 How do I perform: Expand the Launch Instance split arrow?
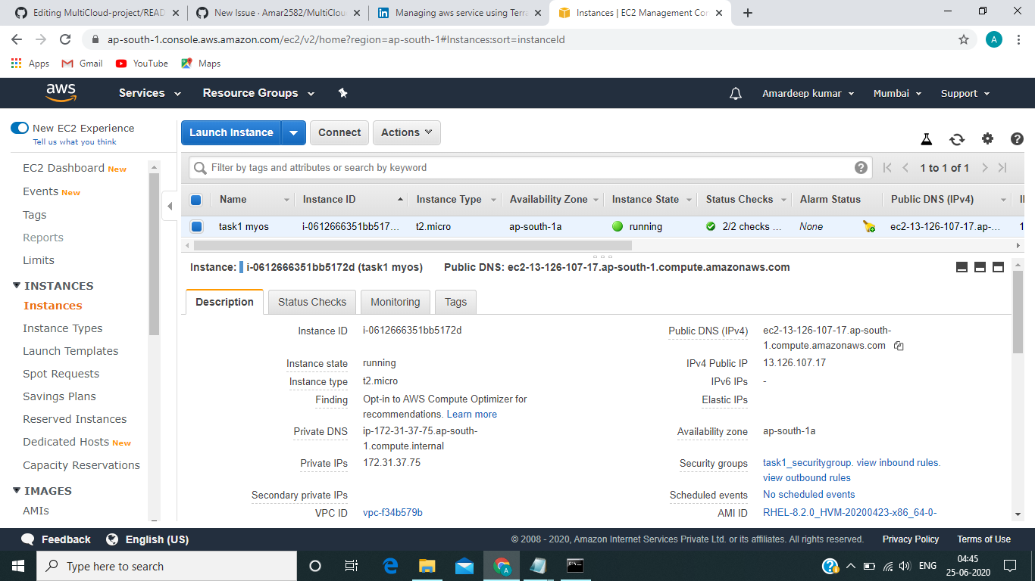click(x=294, y=132)
